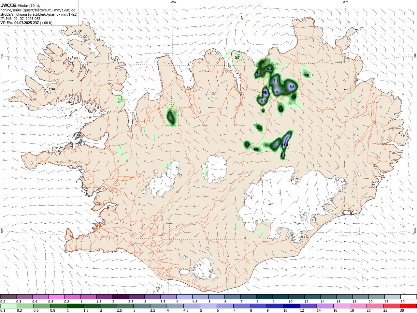Click the 6.5 precipitation value

click(x=264, y=101)
